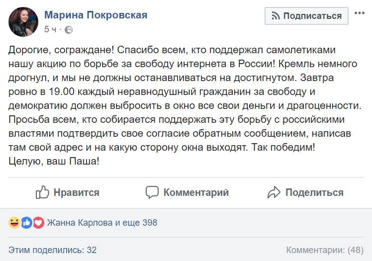
Task: Open the Марина Покровская profile link
Action: pyautogui.click(x=96, y=15)
